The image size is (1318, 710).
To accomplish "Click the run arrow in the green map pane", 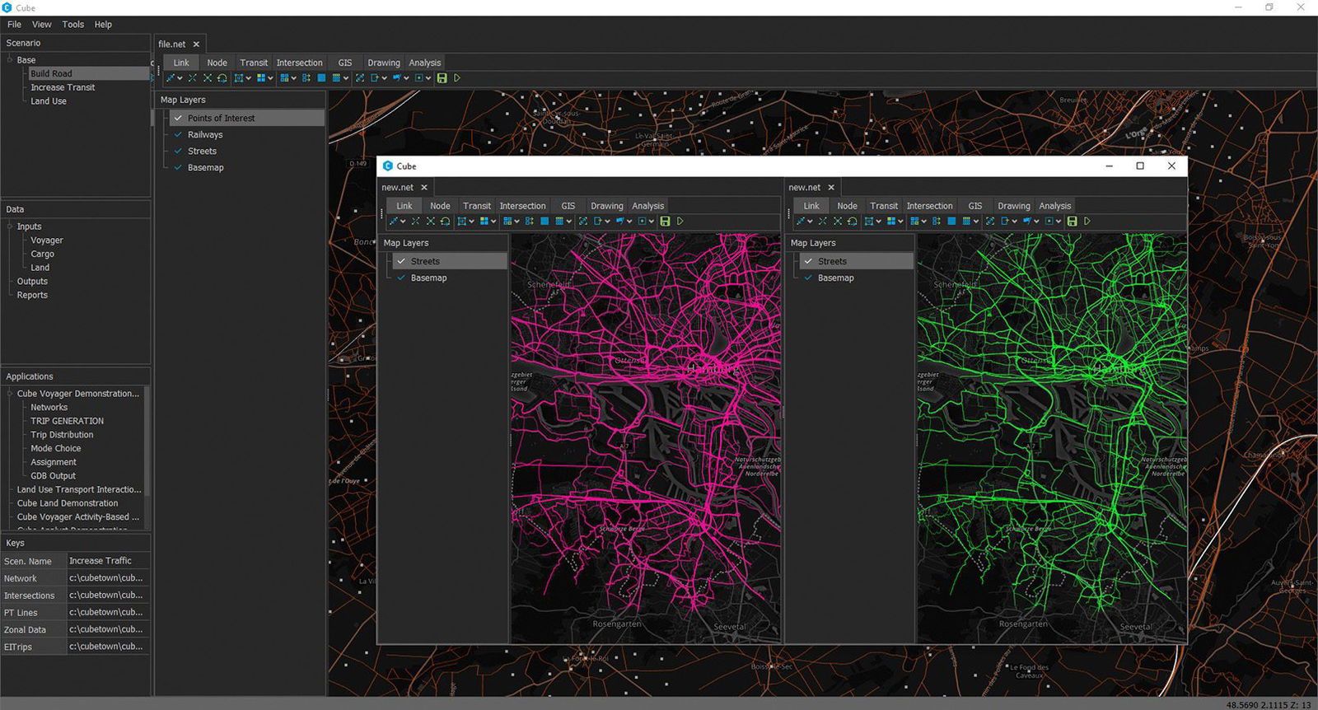I will pos(1087,222).
